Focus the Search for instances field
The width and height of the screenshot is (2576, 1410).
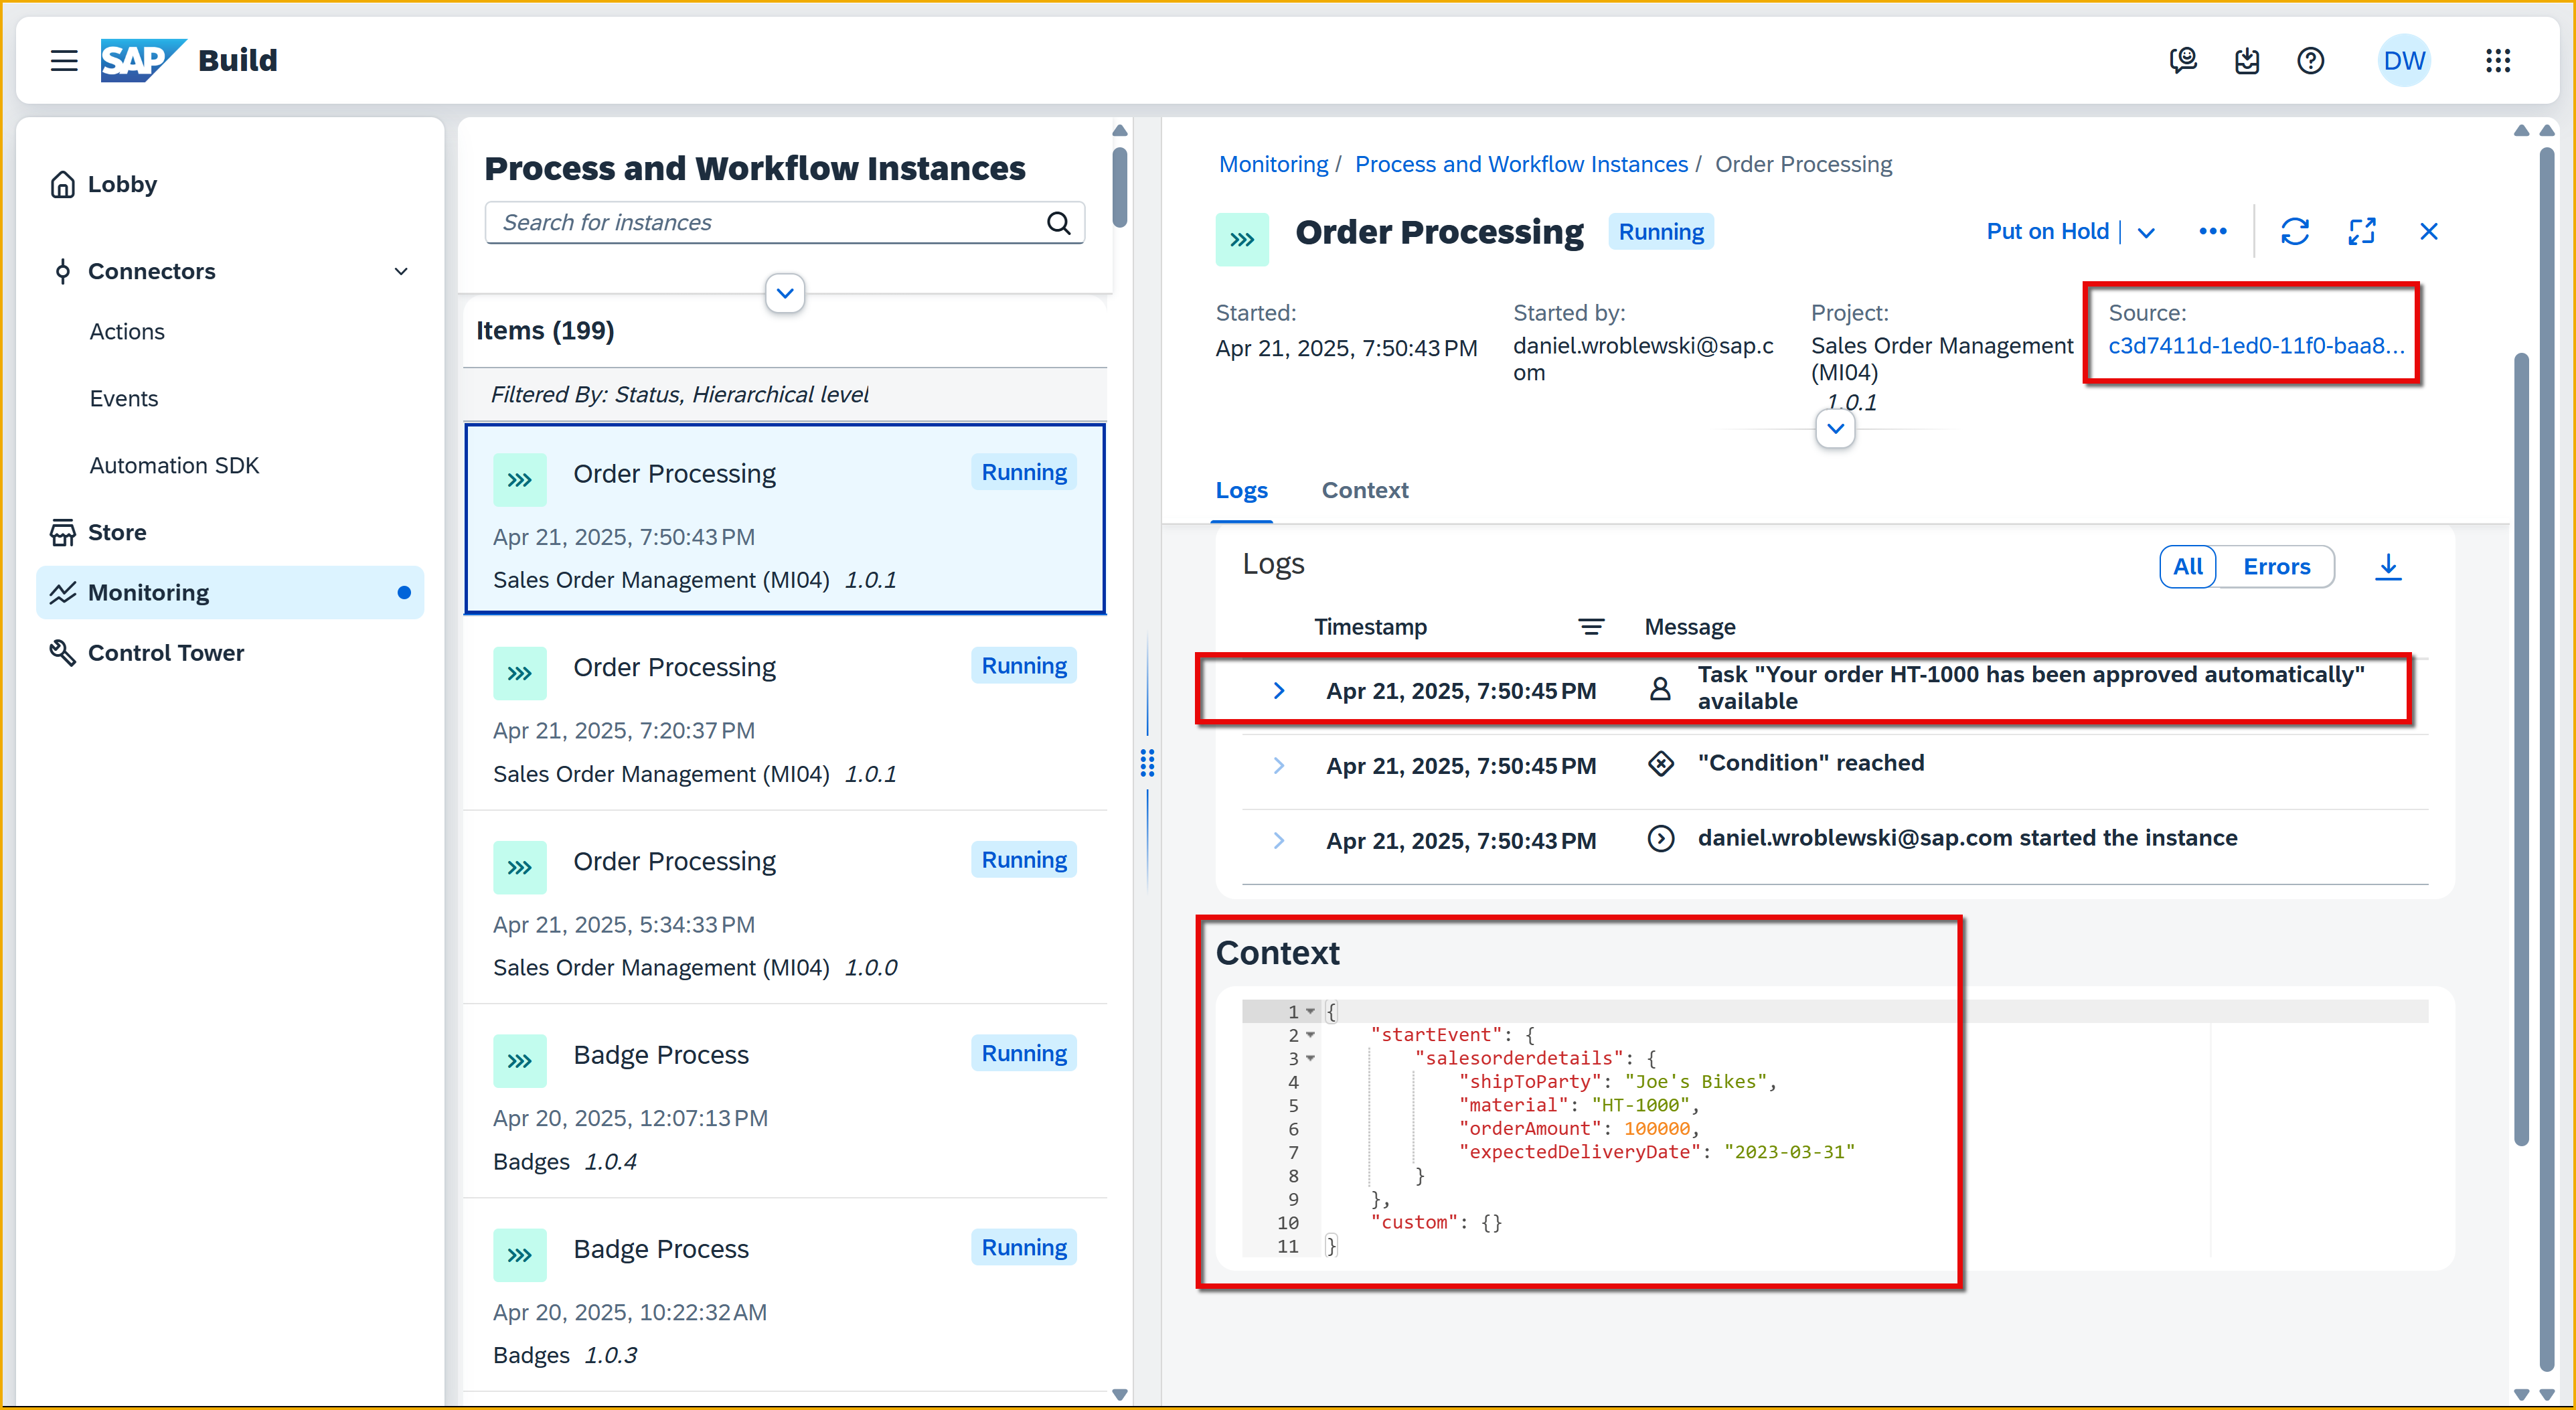pos(785,222)
